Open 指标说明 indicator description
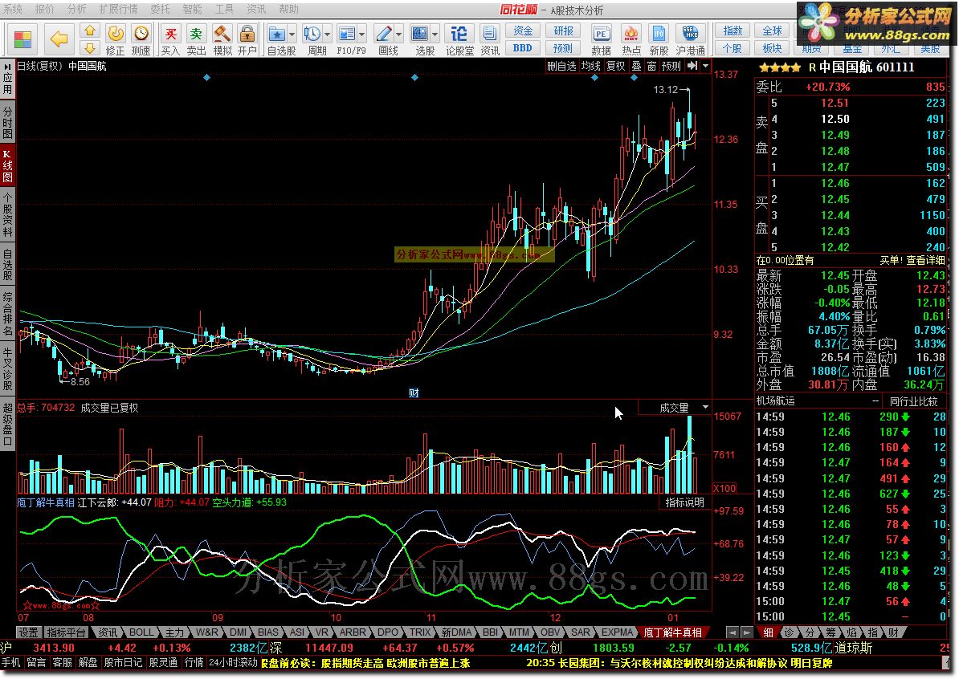The image size is (959, 679). (x=684, y=502)
